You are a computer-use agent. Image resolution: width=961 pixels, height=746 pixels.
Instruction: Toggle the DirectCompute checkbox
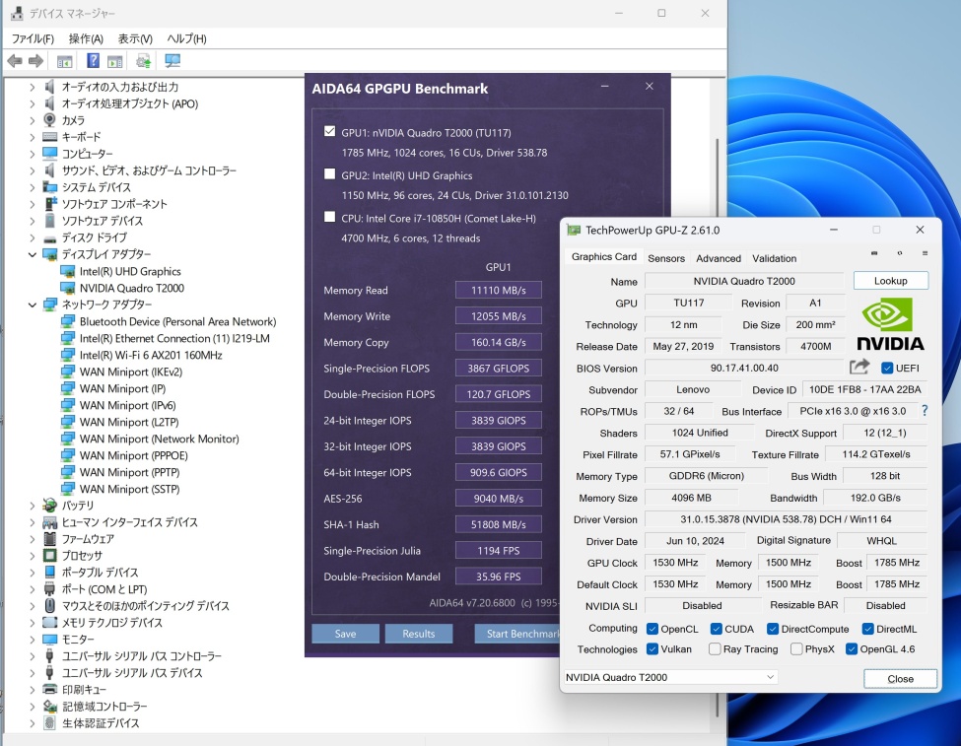[x=773, y=629]
